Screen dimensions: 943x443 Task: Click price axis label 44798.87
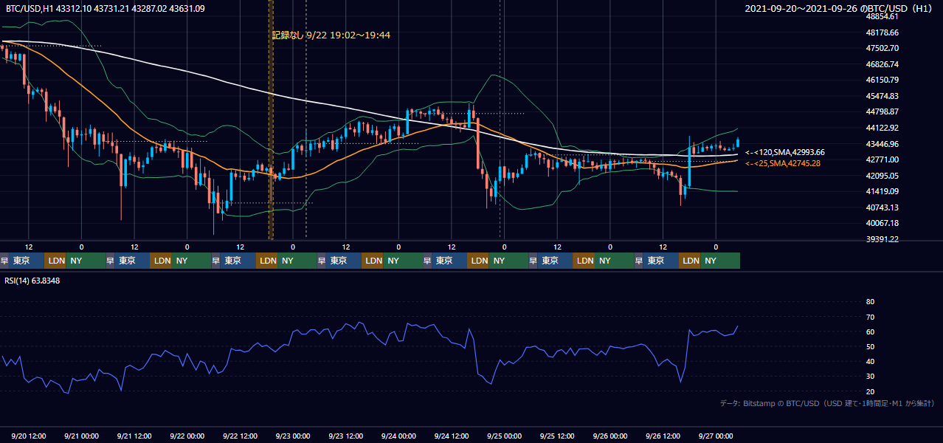pos(882,111)
